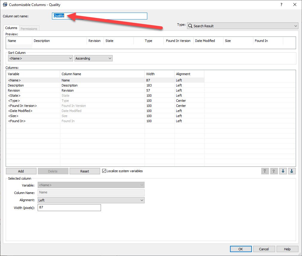Click the question mark help icon in title bar
Screen dimensions: 302x256
[x=281, y=4]
